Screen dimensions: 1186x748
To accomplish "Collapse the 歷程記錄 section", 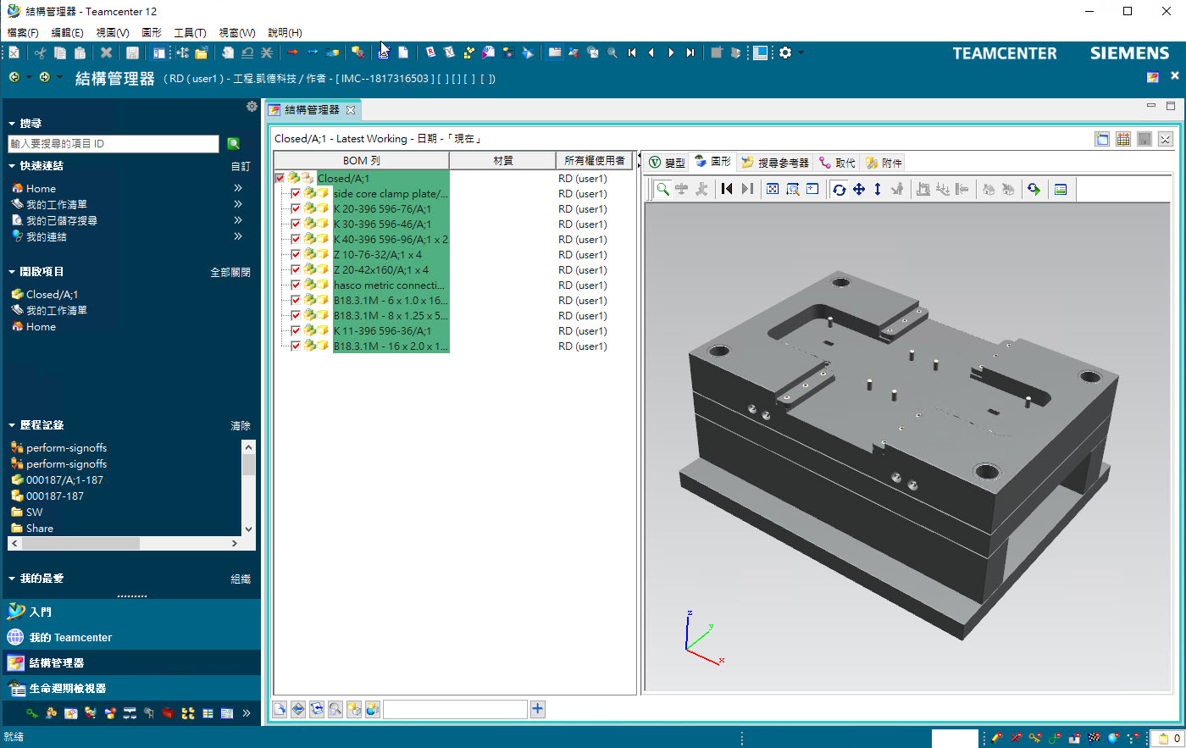I will coord(12,425).
